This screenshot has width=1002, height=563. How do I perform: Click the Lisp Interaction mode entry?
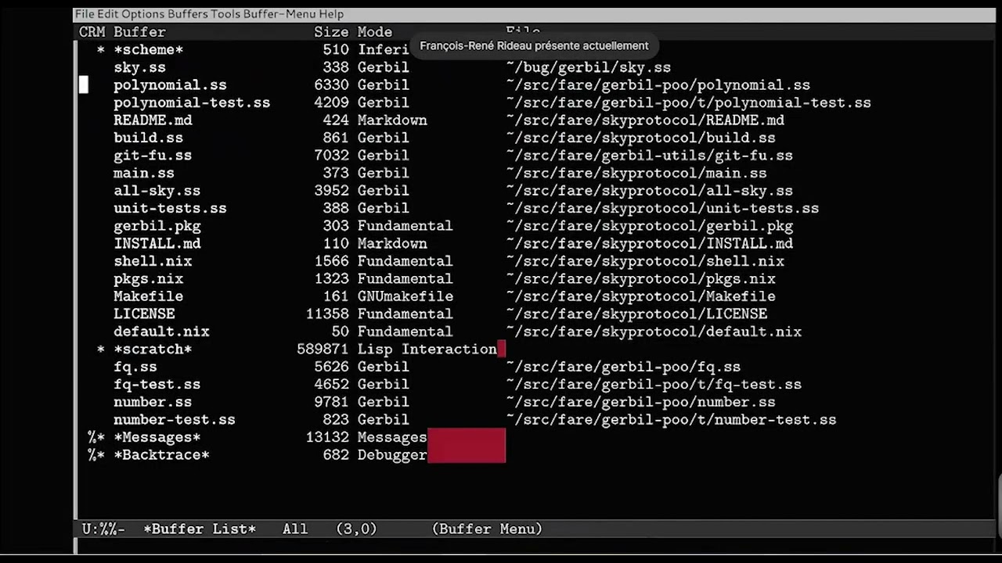(x=427, y=349)
